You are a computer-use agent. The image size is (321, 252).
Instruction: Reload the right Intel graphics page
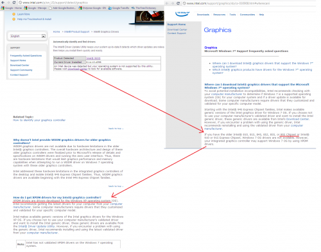pos(178,3)
